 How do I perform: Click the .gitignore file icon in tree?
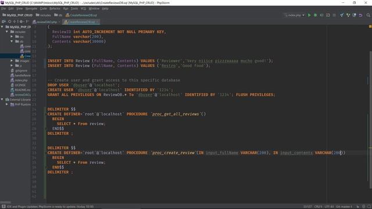(12, 70)
